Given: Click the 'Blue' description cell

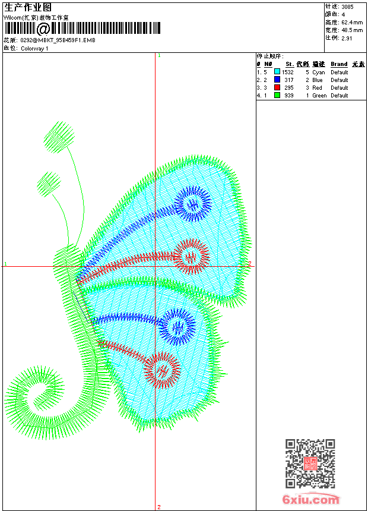Looking at the screenshot, I should point(318,80).
